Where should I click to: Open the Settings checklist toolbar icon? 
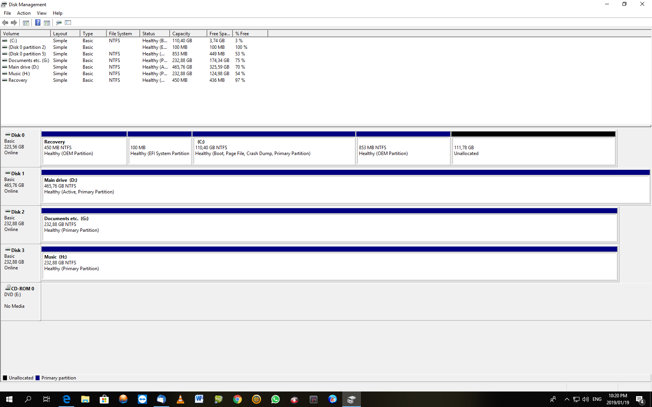[68, 23]
